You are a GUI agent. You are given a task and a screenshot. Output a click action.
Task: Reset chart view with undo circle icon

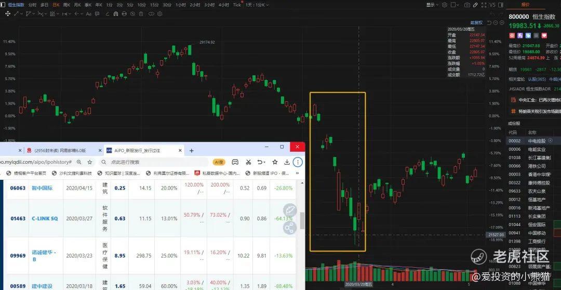(489, 22)
